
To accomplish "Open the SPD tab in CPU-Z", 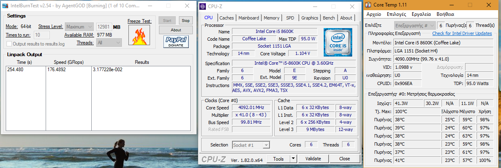I will [290, 18].
